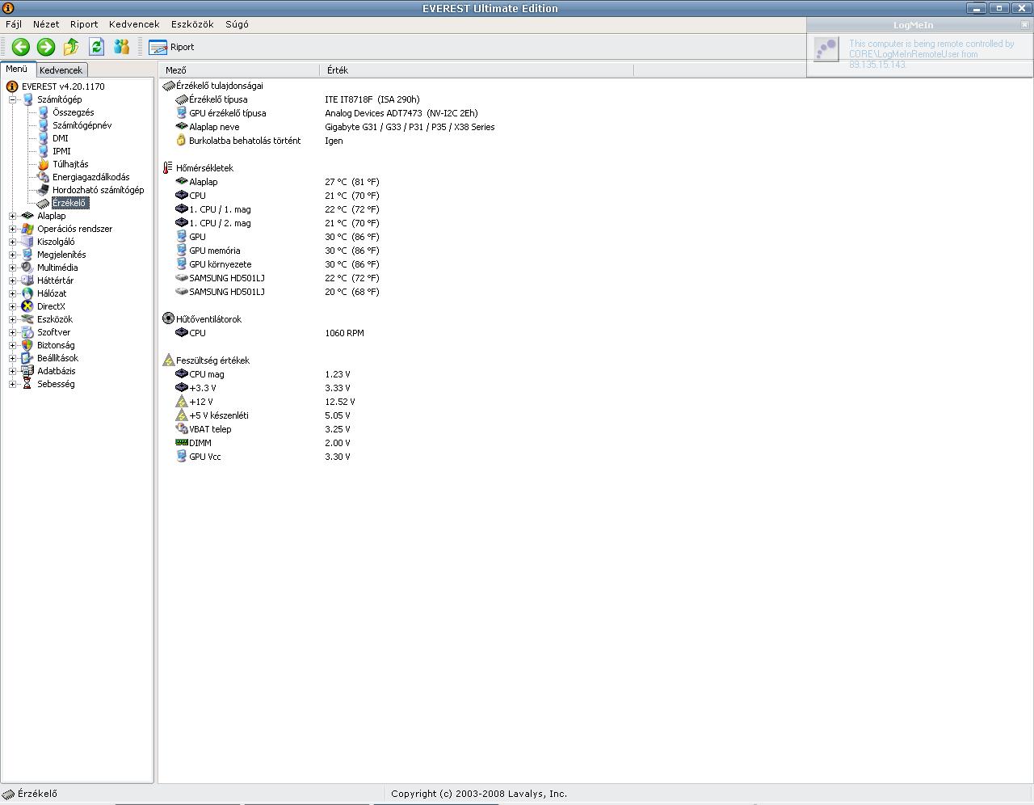Click the GPU érzékelő típusa monitor icon

point(181,113)
